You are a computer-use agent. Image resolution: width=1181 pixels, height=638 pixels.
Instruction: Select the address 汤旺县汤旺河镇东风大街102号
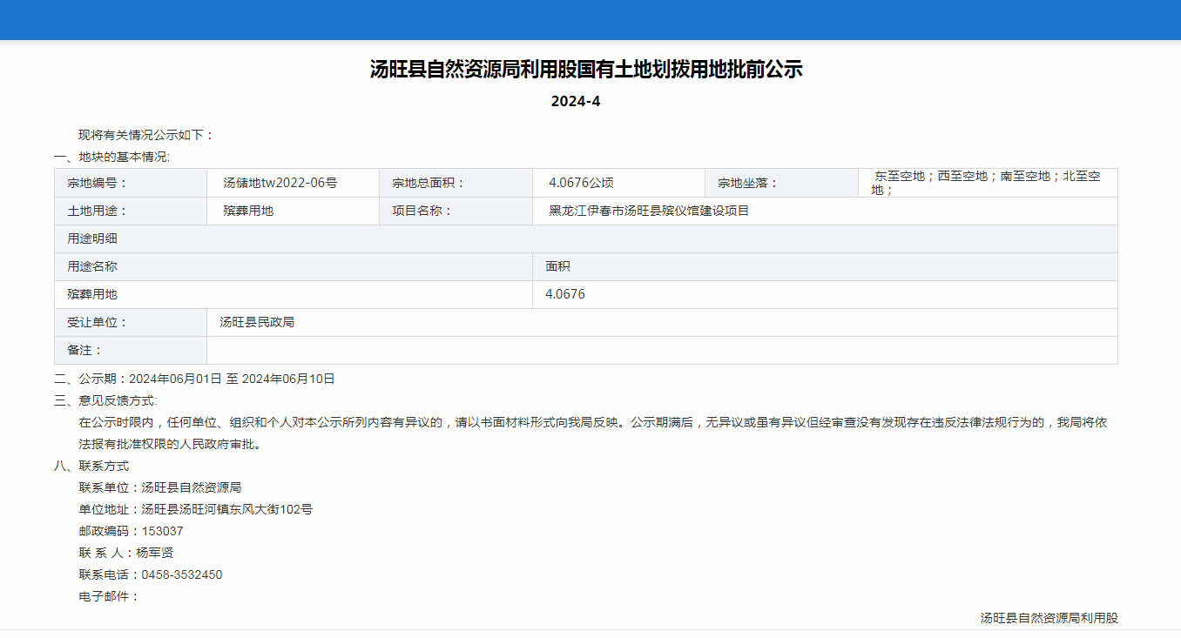(x=226, y=509)
